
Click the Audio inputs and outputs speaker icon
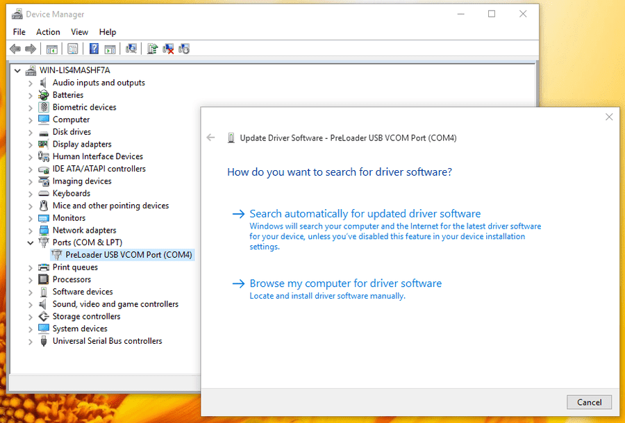pyautogui.click(x=44, y=83)
